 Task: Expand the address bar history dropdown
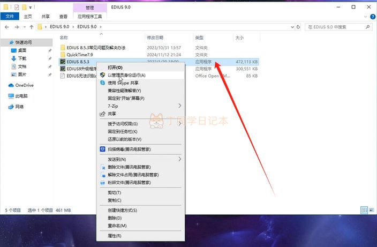click(x=292, y=27)
